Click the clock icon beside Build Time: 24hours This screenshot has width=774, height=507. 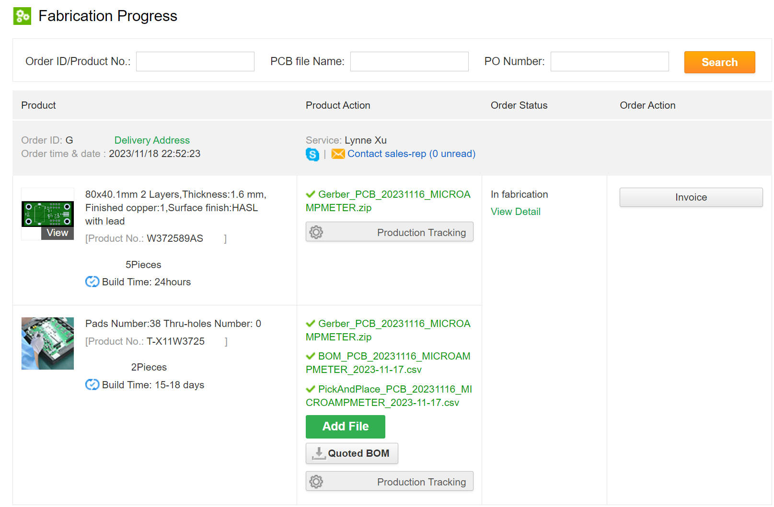tap(92, 282)
